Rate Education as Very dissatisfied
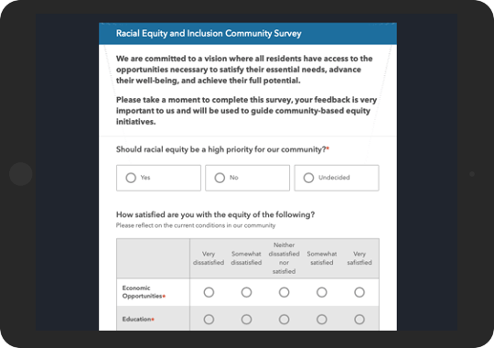 [x=209, y=320]
